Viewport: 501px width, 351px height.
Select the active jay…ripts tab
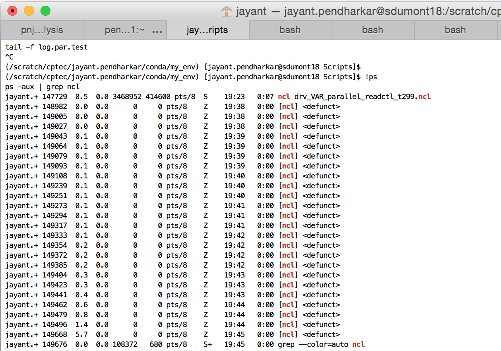tap(207, 30)
